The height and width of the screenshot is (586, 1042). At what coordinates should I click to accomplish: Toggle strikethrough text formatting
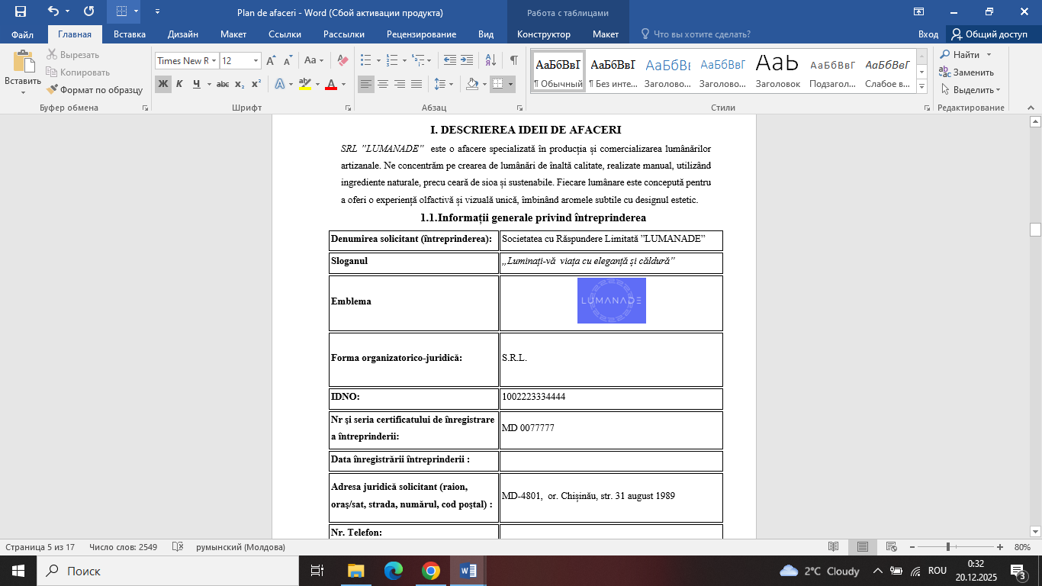tap(223, 84)
